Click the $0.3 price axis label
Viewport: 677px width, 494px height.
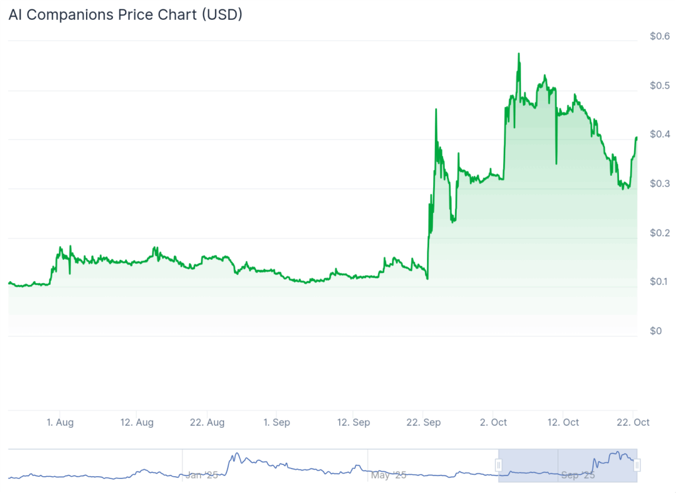coord(658,183)
